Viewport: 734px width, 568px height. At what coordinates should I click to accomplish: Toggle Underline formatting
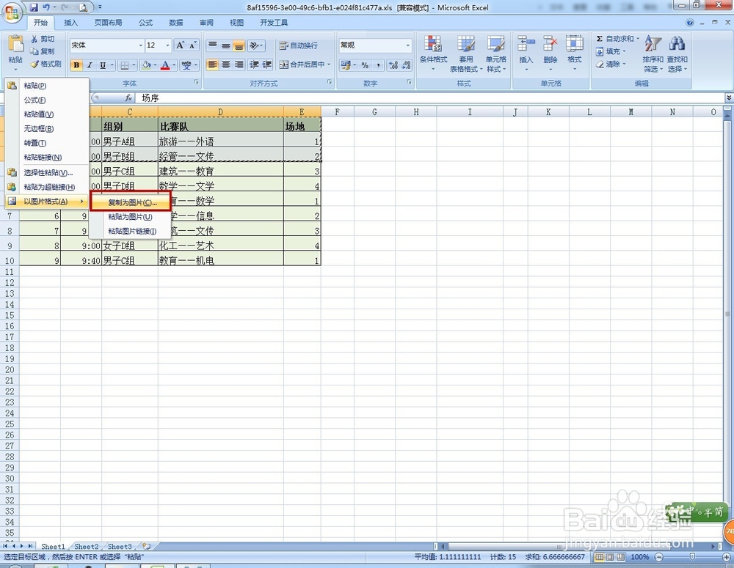pyautogui.click(x=103, y=65)
